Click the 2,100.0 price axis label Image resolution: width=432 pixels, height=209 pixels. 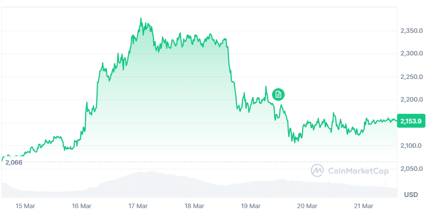coord(411,146)
